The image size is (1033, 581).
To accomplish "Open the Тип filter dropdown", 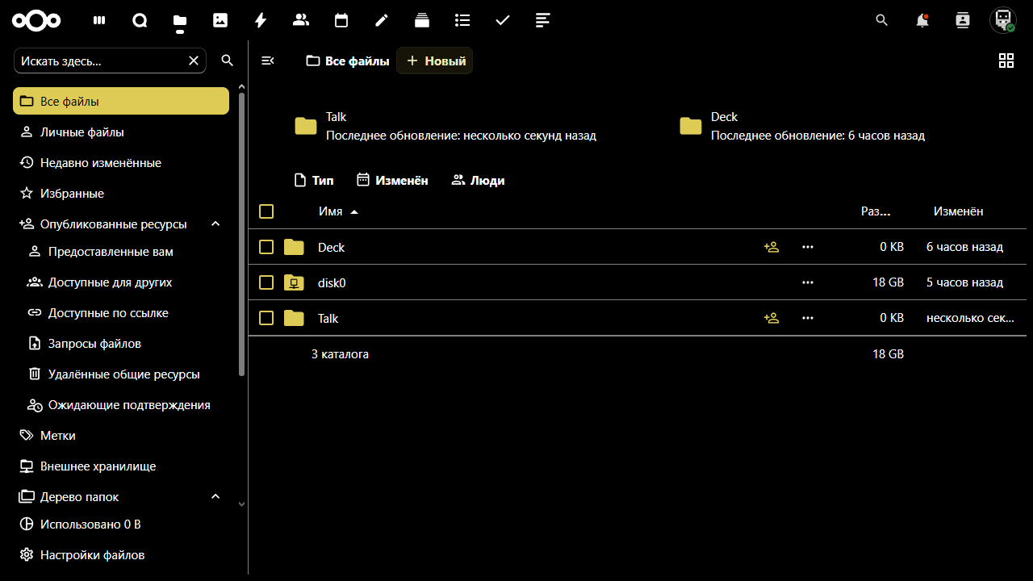I will [x=313, y=179].
